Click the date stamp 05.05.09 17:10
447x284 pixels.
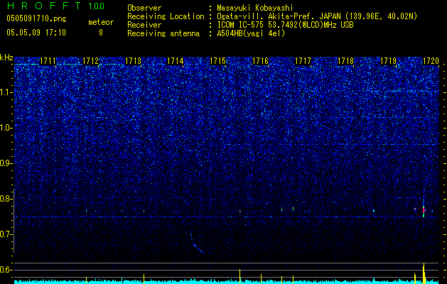click(36, 33)
